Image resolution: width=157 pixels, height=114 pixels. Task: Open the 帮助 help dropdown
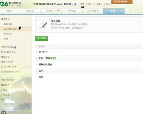click(99, 4)
